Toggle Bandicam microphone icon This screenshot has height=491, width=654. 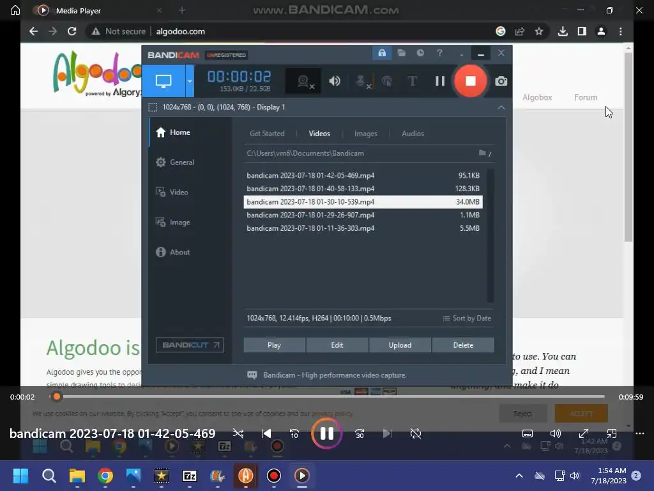pyautogui.click(x=363, y=81)
